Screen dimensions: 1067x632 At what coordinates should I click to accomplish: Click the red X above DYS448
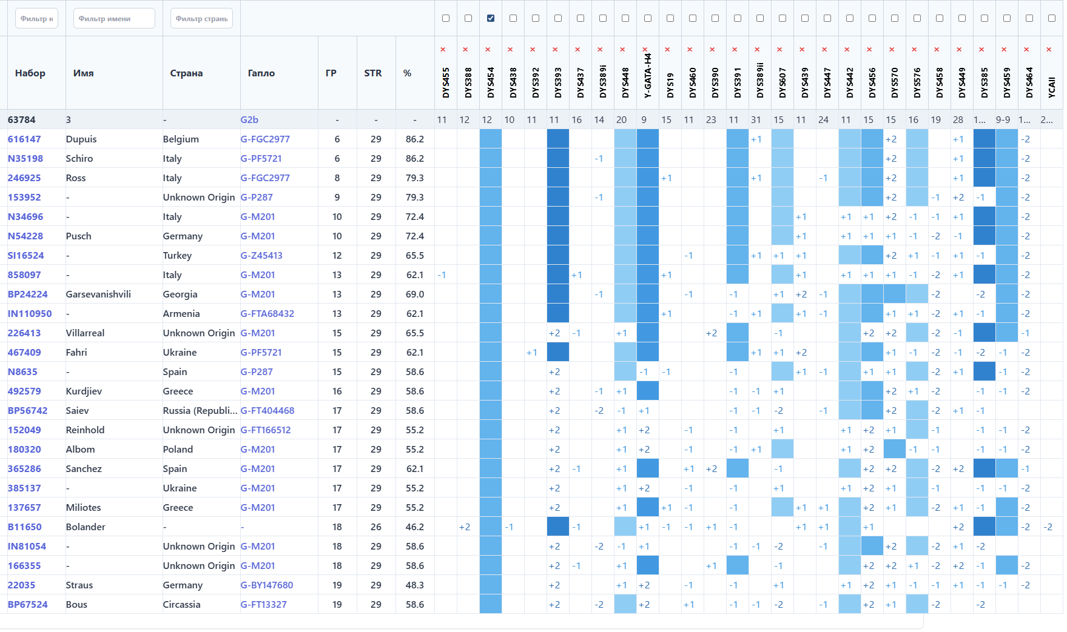(622, 50)
